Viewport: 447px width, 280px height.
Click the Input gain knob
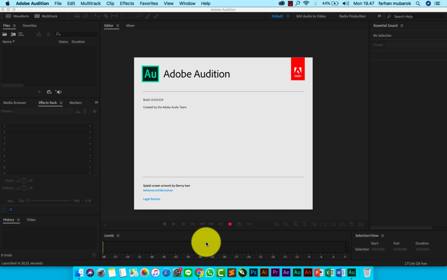coord(24,181)
